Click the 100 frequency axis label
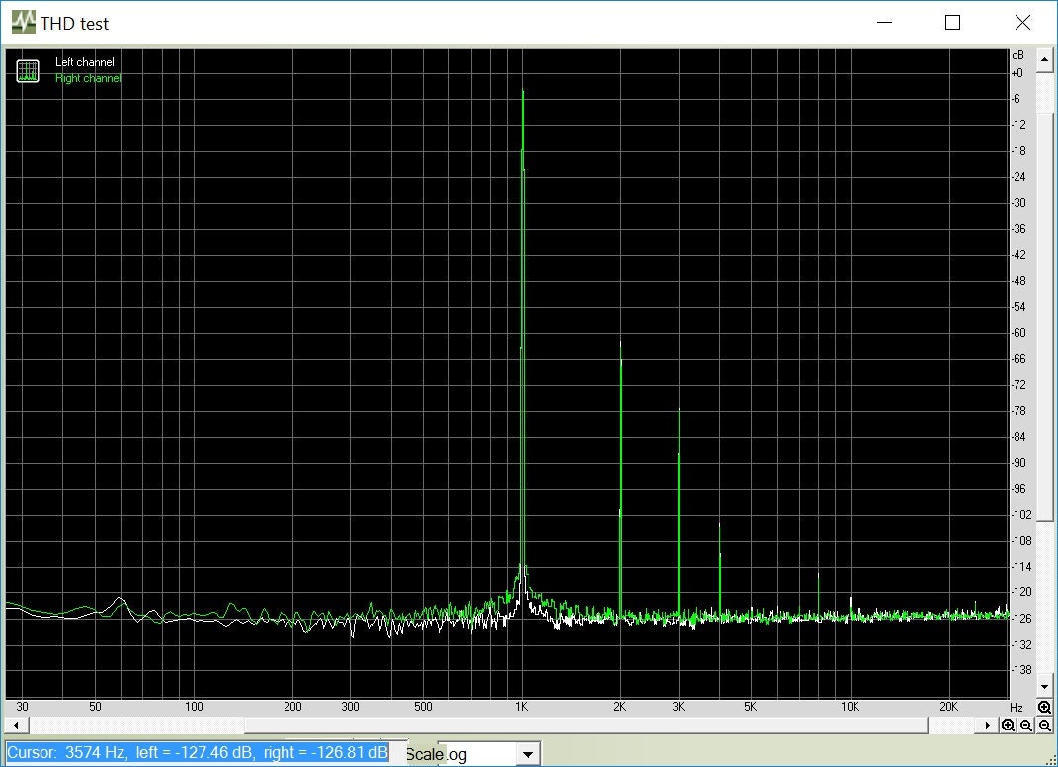 point(194,707)
